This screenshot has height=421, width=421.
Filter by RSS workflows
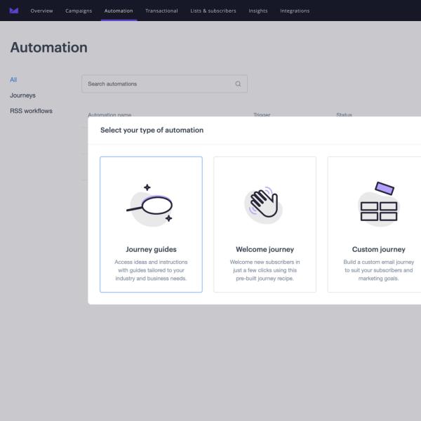31,111
